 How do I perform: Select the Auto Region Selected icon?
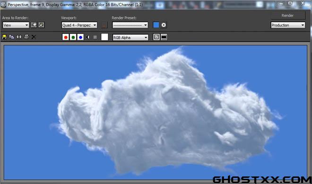(42, 25)
